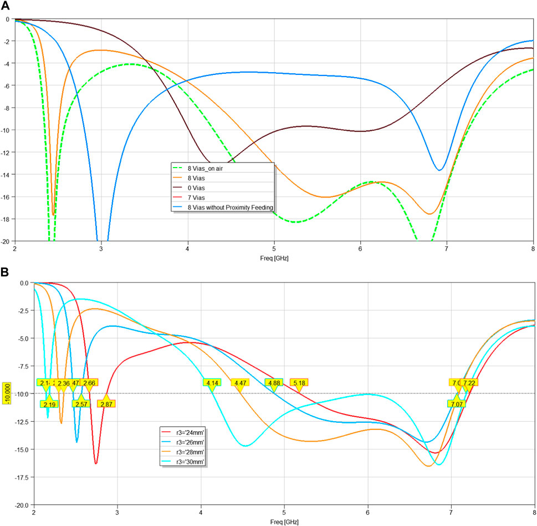Screen dimensions: 537x526
Task: Click the 2.36 data marker label
Action: pyautogui.click(x=64, y=383)
